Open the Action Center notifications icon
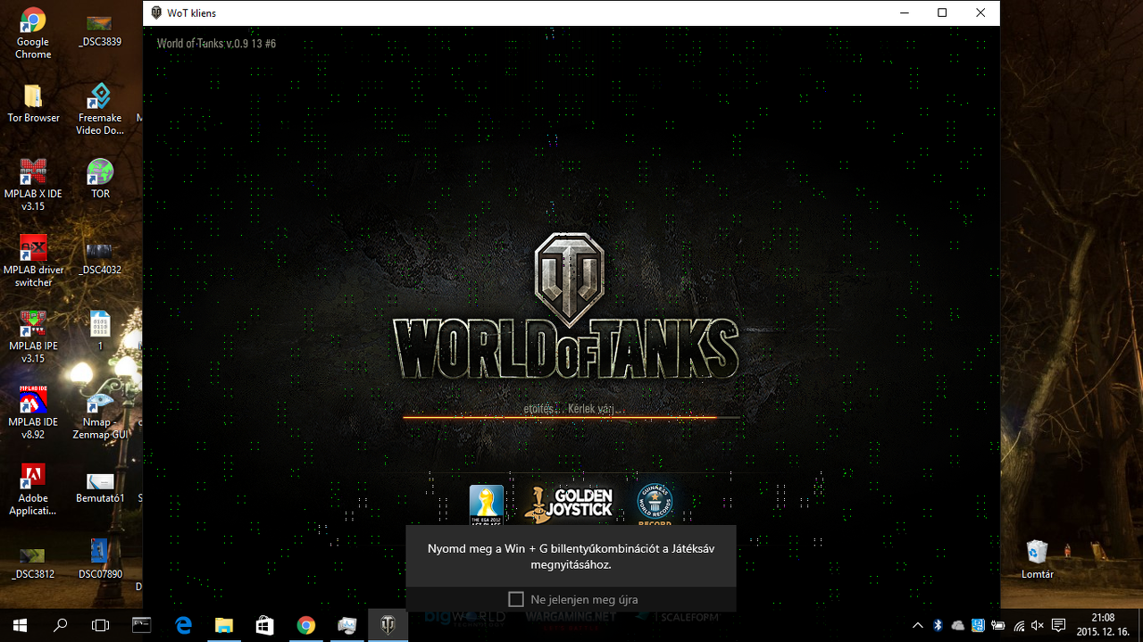Screen dimensions: 1143x642 1058,625
